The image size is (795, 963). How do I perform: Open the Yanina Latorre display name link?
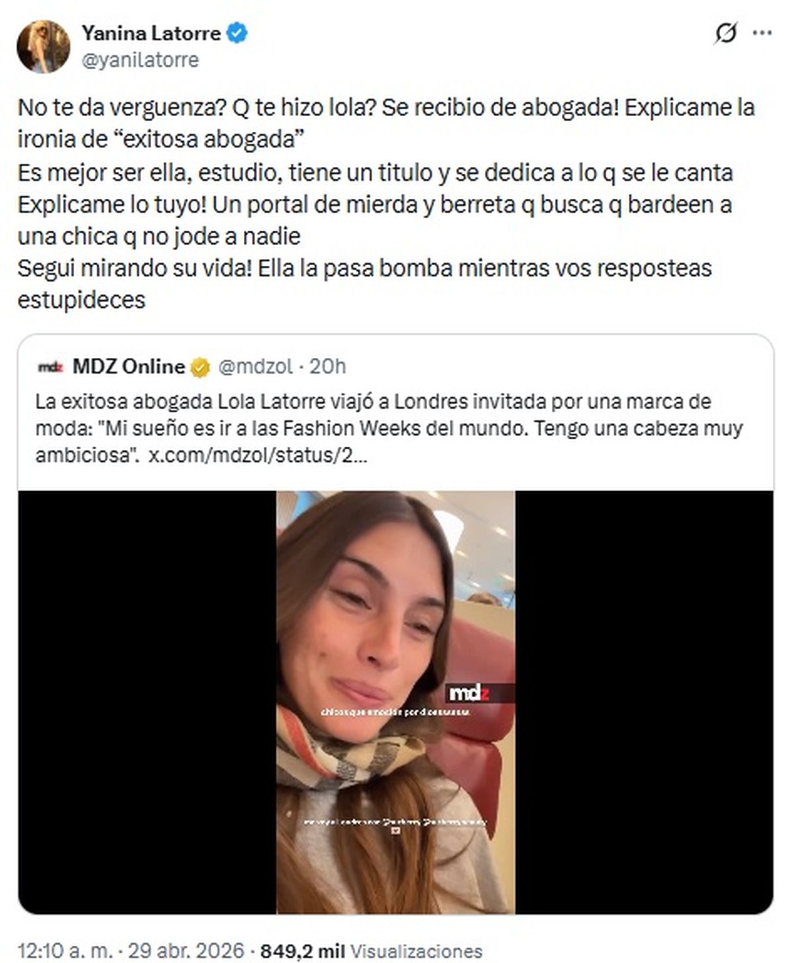coord(151,32)
